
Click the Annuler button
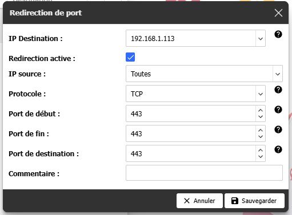point(199,201)
